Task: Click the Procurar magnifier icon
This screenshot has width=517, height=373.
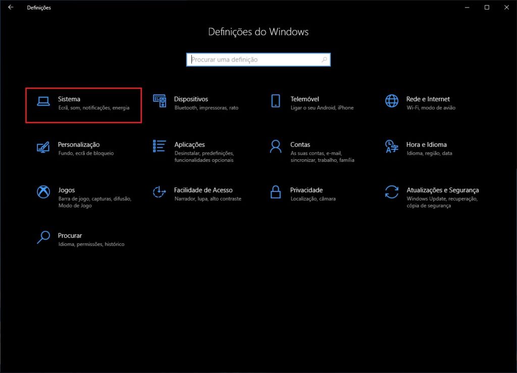Action: point(43,237)
